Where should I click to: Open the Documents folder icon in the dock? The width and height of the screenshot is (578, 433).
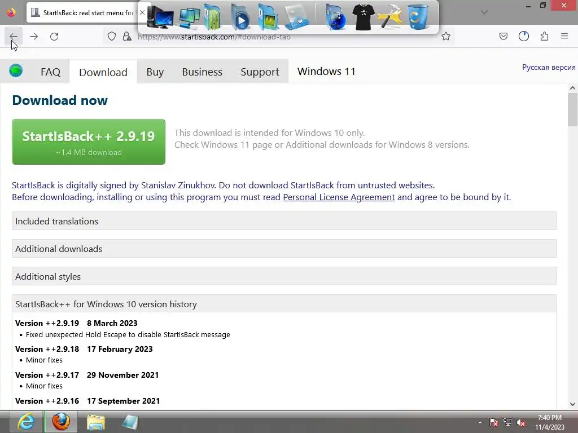(212, 17)
